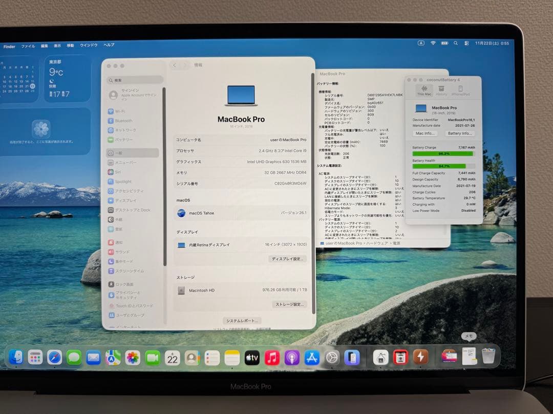This screenshot has width=553, height=414.
Task: Open スクリーンタイム (Screen Time) settings
Action: click(x=128, y=272)
